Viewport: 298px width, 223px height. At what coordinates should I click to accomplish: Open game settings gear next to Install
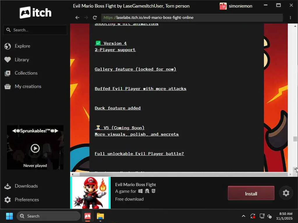286,193
